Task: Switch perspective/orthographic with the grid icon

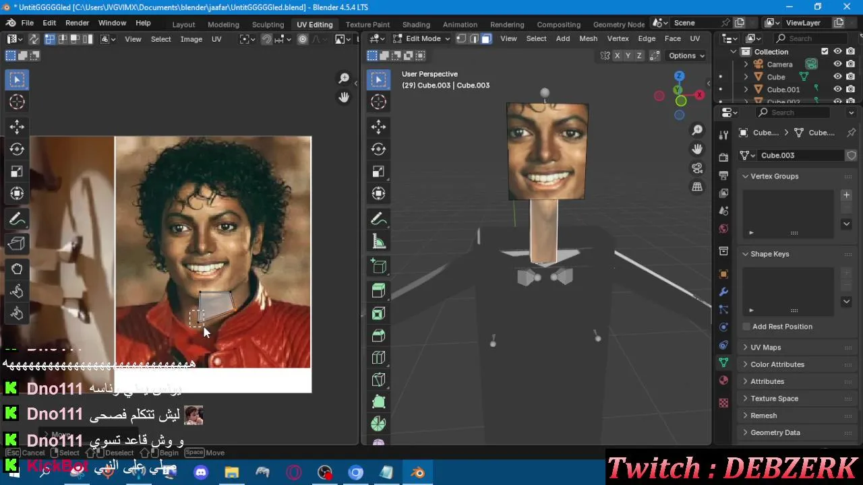Action: click(697, 187)
